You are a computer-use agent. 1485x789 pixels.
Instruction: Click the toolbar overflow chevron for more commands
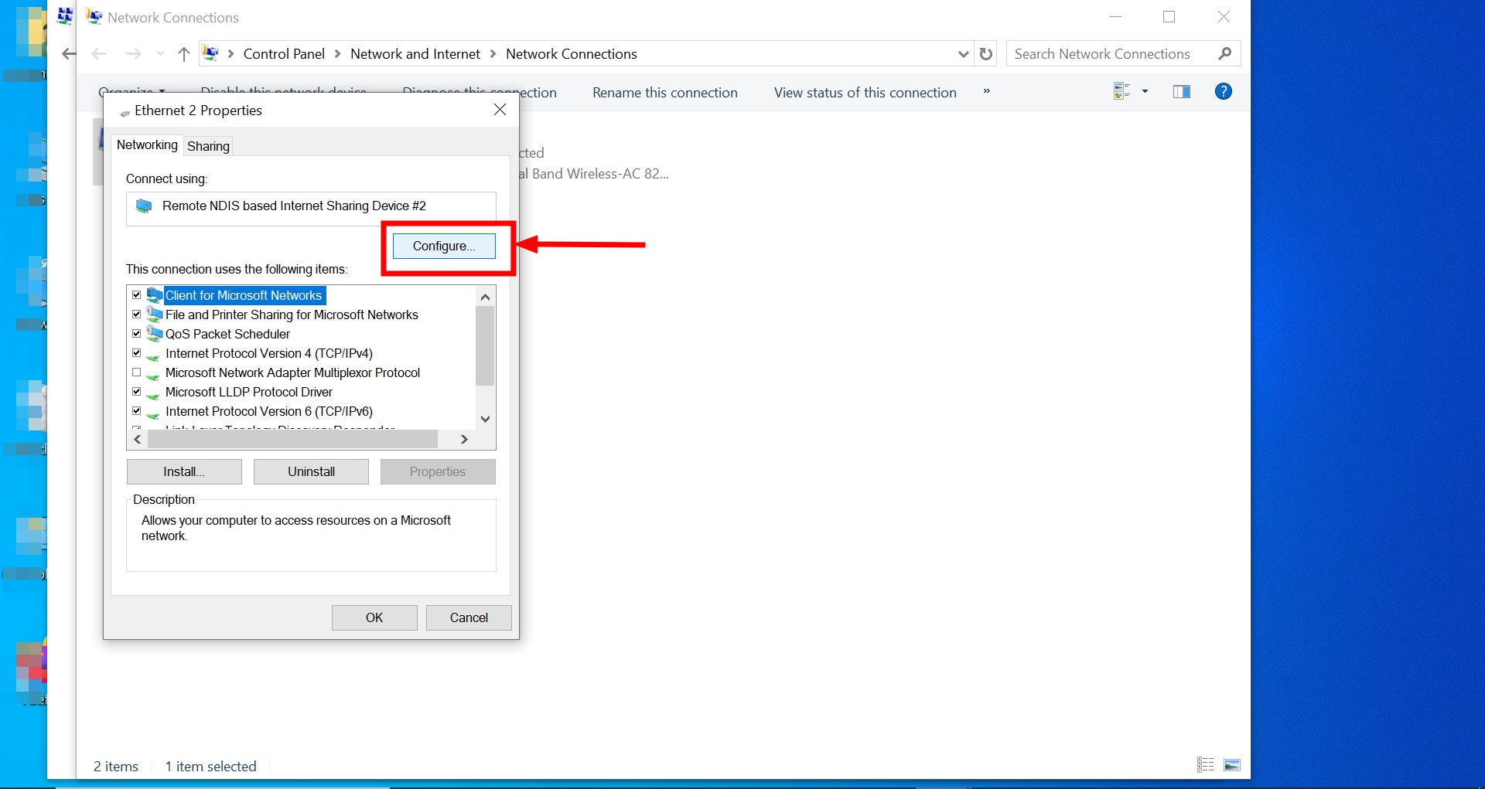coord(986,91)
